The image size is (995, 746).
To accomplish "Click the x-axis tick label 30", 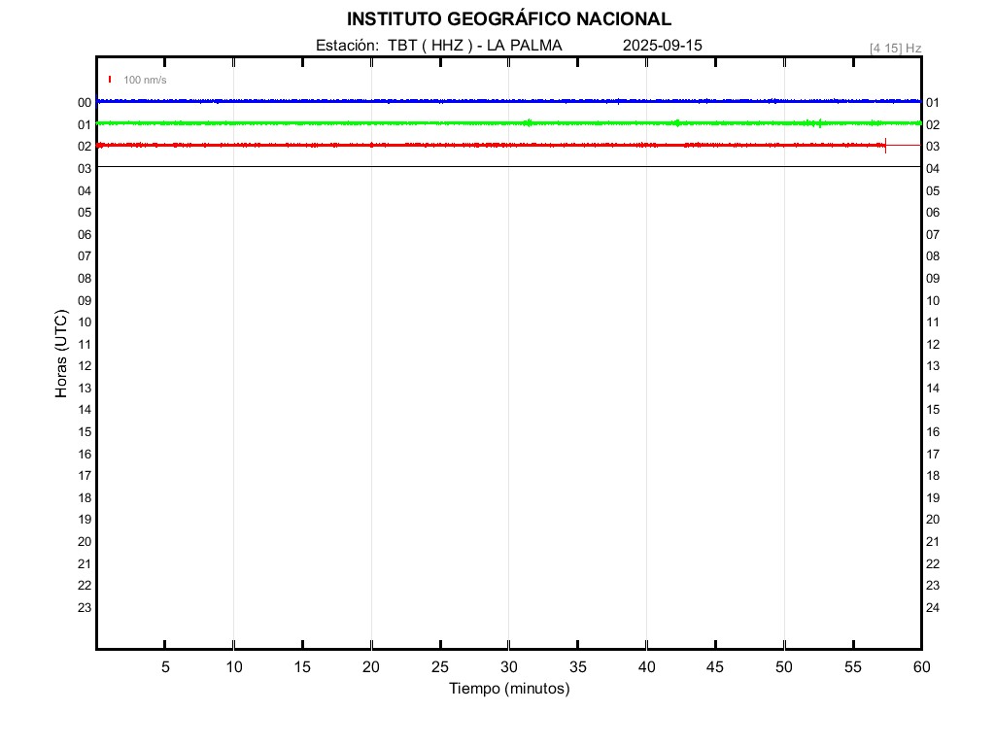I will [509, 666].
